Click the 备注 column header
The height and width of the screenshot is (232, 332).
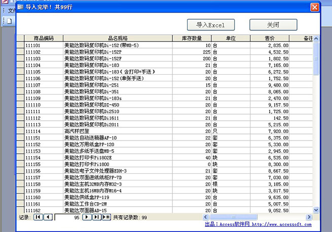301,38
